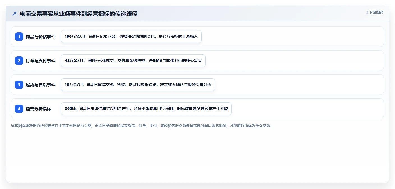This screenshot has width=395, height=189.
Task: Select step badge number 1
Action: click(19, 37)
